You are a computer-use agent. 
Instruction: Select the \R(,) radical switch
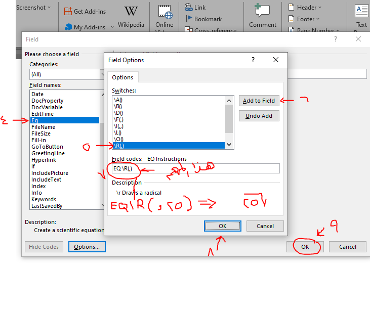point(169,146)
